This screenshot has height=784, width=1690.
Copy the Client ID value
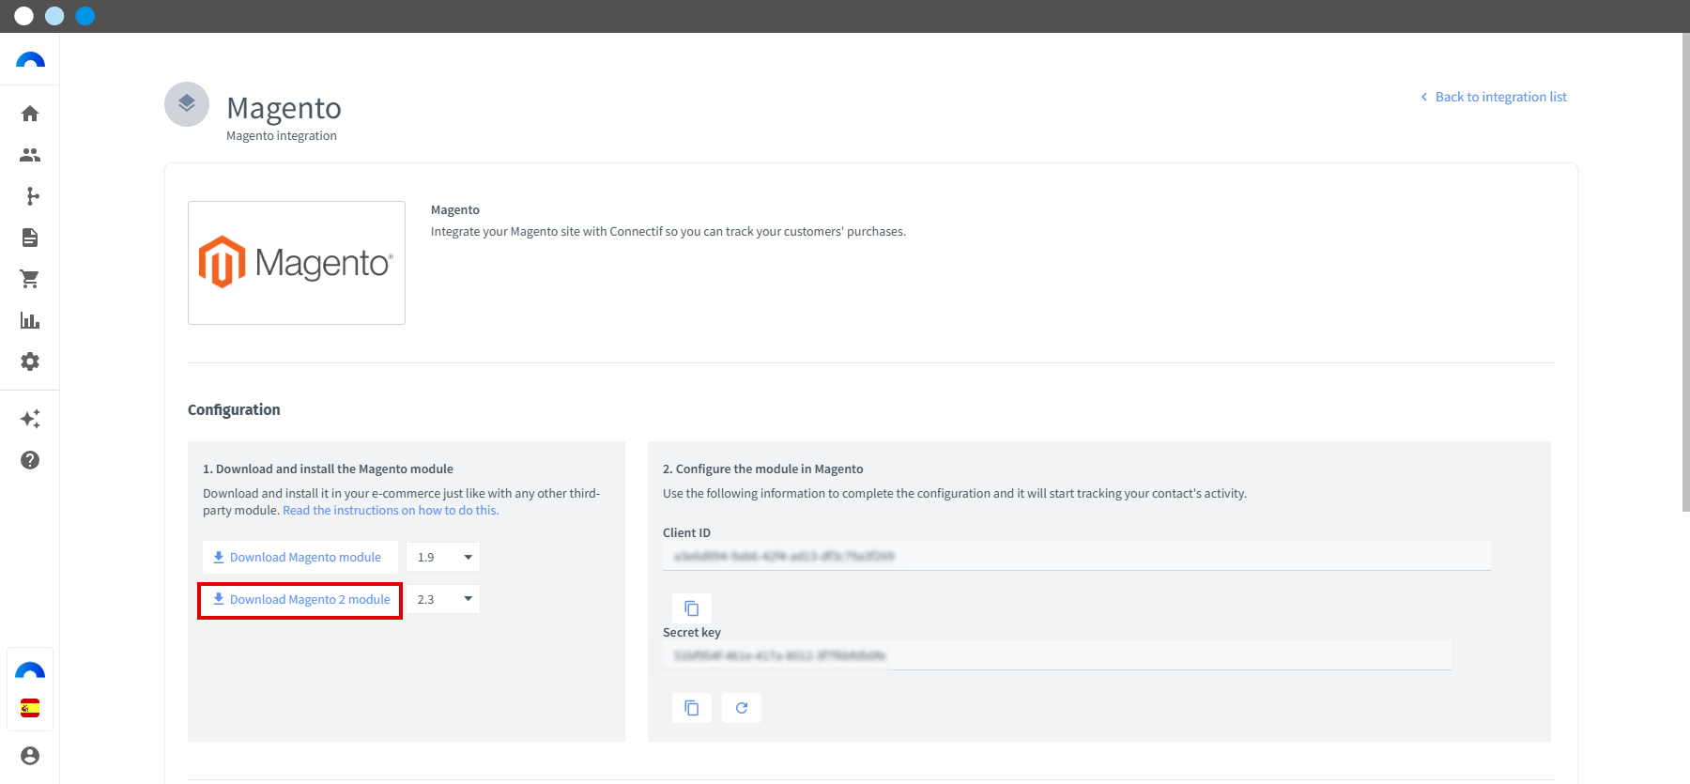coord(692,608)
